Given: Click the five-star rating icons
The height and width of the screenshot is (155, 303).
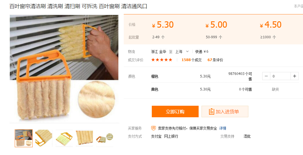Looking at the screenshot, I should (x=162, y=60).
